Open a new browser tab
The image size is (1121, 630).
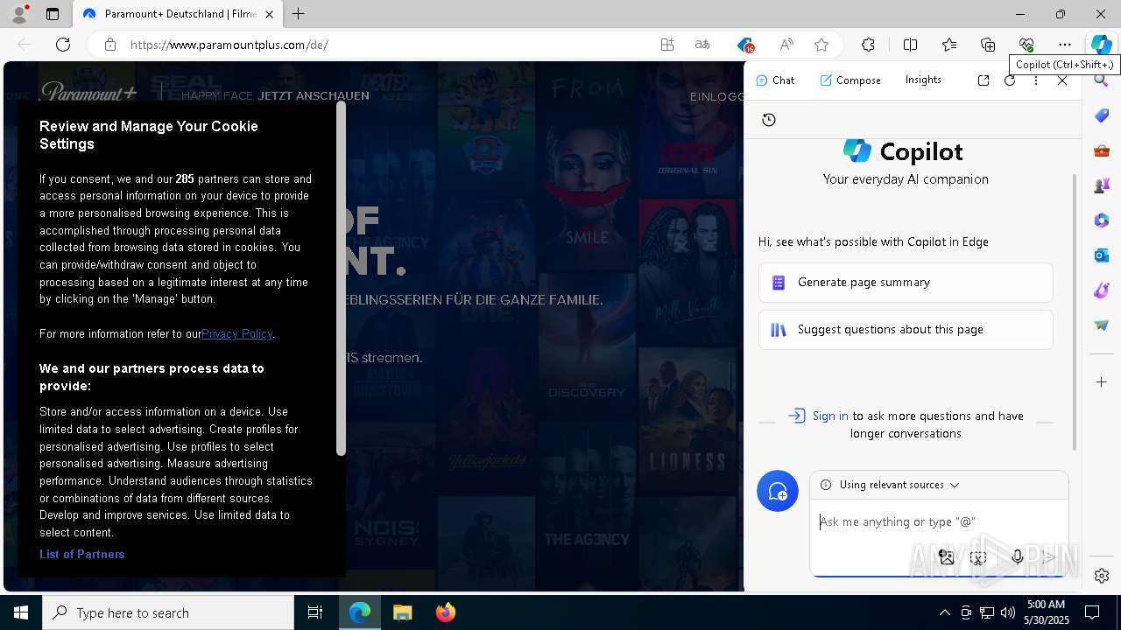tap(299, 14)
